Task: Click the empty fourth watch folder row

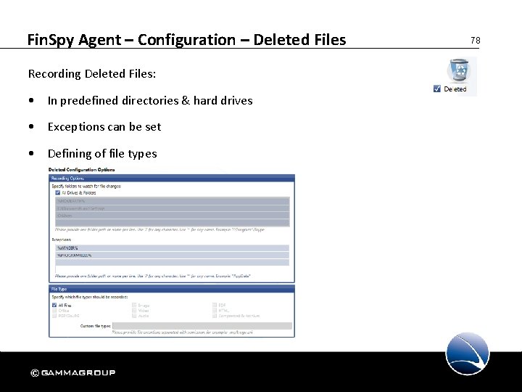Action: point(172,223)
